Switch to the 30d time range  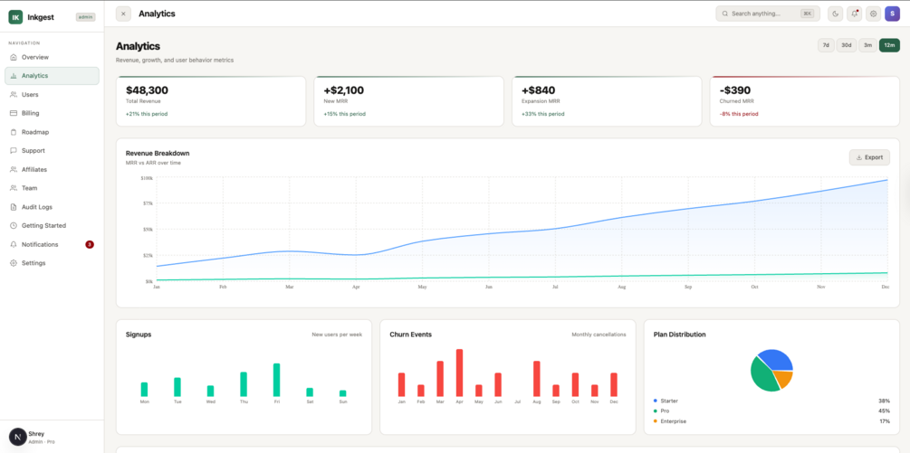(846, 45)
